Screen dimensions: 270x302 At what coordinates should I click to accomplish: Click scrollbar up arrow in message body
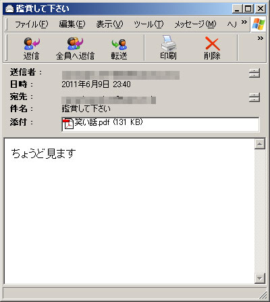pyautogui.click(x=260, y=144)
